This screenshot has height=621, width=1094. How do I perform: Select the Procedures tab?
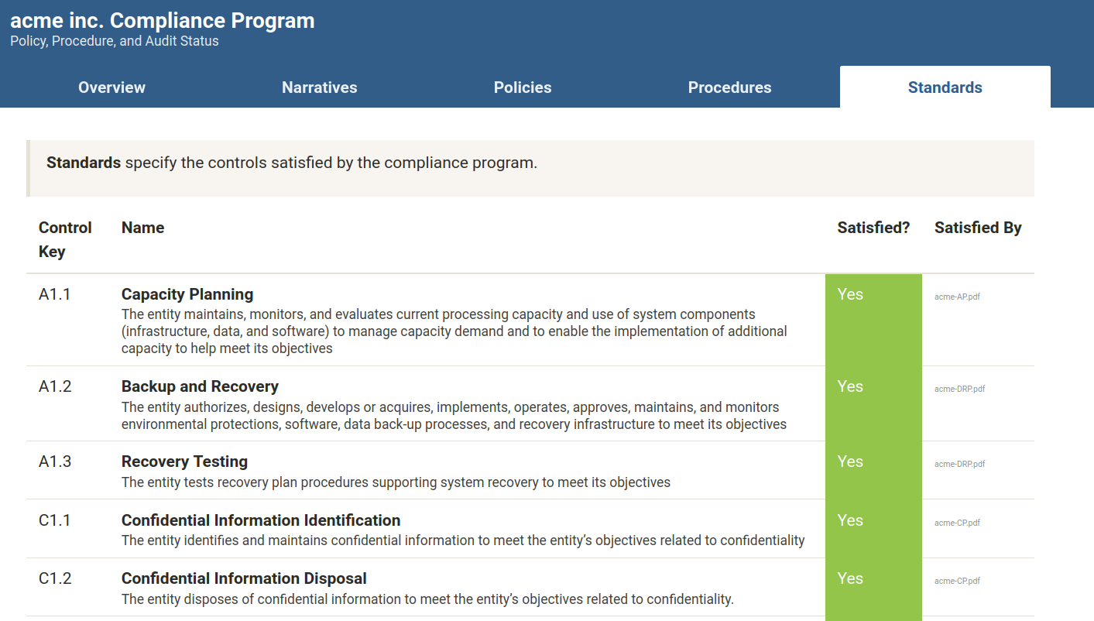pos(729,87)
